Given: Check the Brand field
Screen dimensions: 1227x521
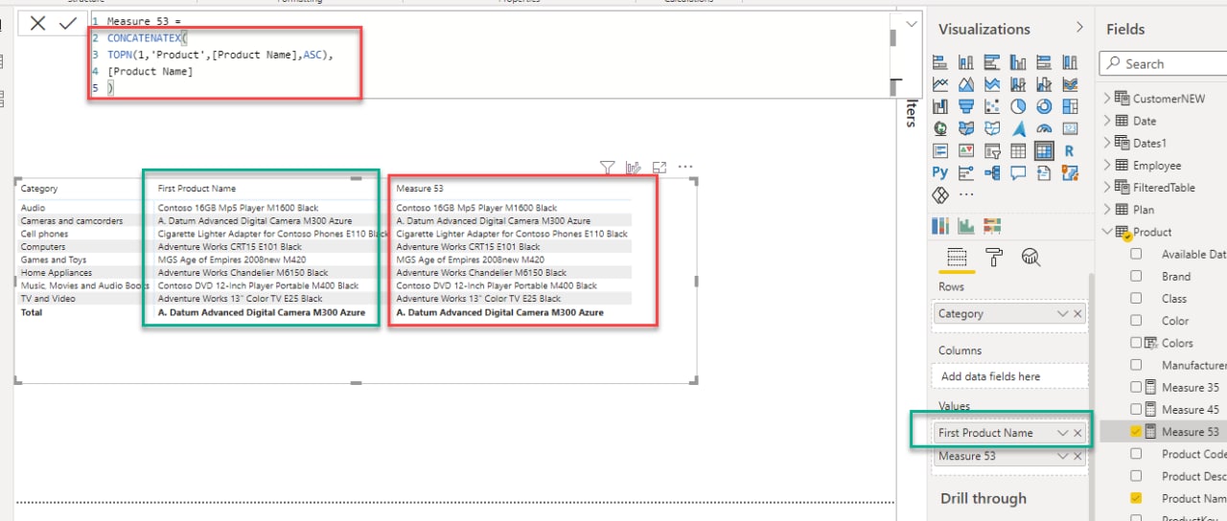Looking at the screenshot, I should (x=1136, y=276).
